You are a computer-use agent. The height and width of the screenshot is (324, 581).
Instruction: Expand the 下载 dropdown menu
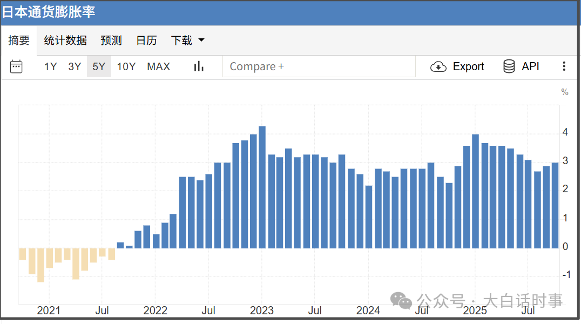pyautogui.click(x=181, y=40)
